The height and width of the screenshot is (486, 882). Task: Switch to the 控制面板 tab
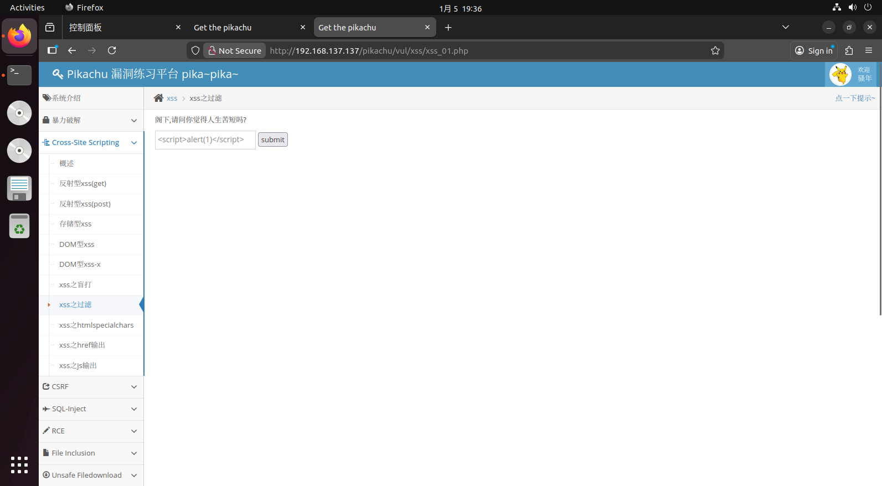point(125,27)
